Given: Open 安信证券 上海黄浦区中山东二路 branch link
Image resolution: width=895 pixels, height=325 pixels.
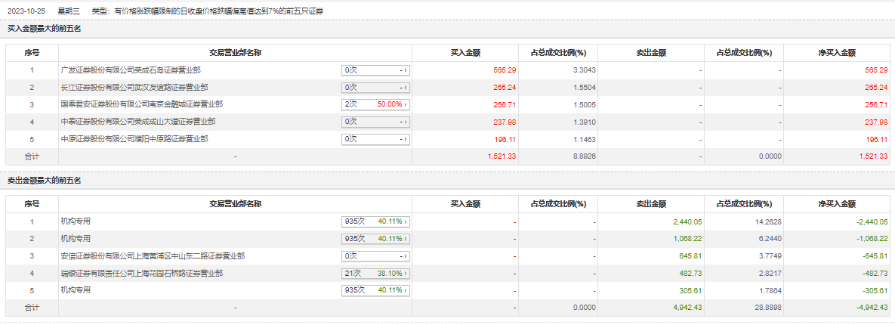Looking at the screenshot, I should [152, 256].
